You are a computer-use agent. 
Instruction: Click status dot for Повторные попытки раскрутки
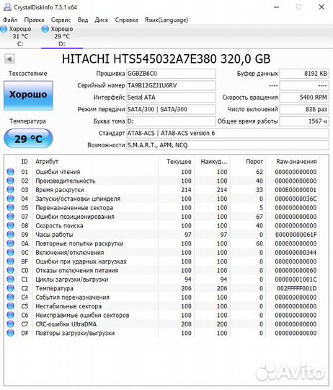tap(10, 243)
